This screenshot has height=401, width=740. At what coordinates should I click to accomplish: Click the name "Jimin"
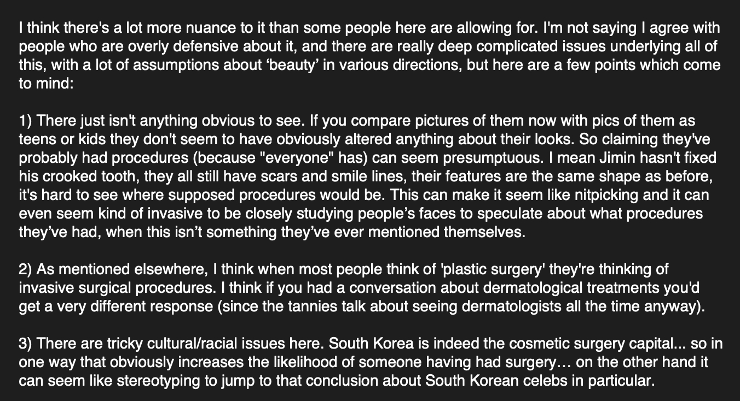[605, 158]
